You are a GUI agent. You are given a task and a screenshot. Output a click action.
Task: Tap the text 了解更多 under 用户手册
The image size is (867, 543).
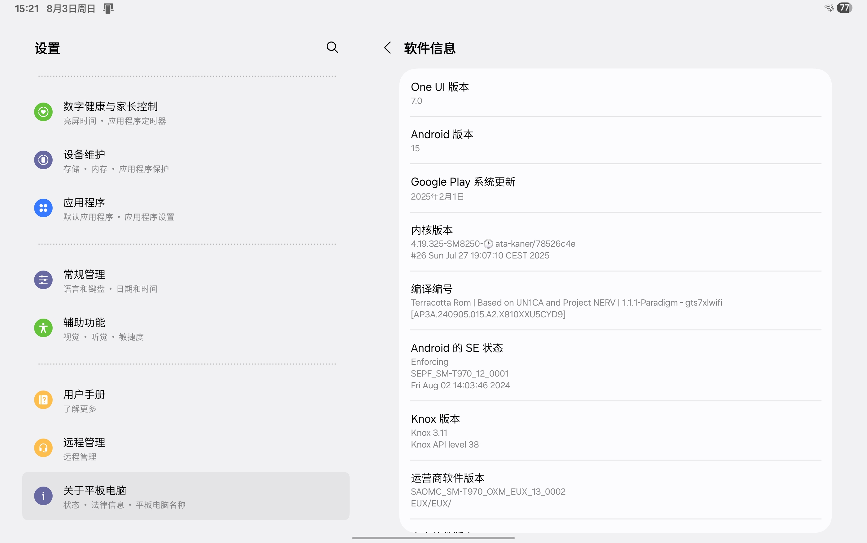point(80,409)
